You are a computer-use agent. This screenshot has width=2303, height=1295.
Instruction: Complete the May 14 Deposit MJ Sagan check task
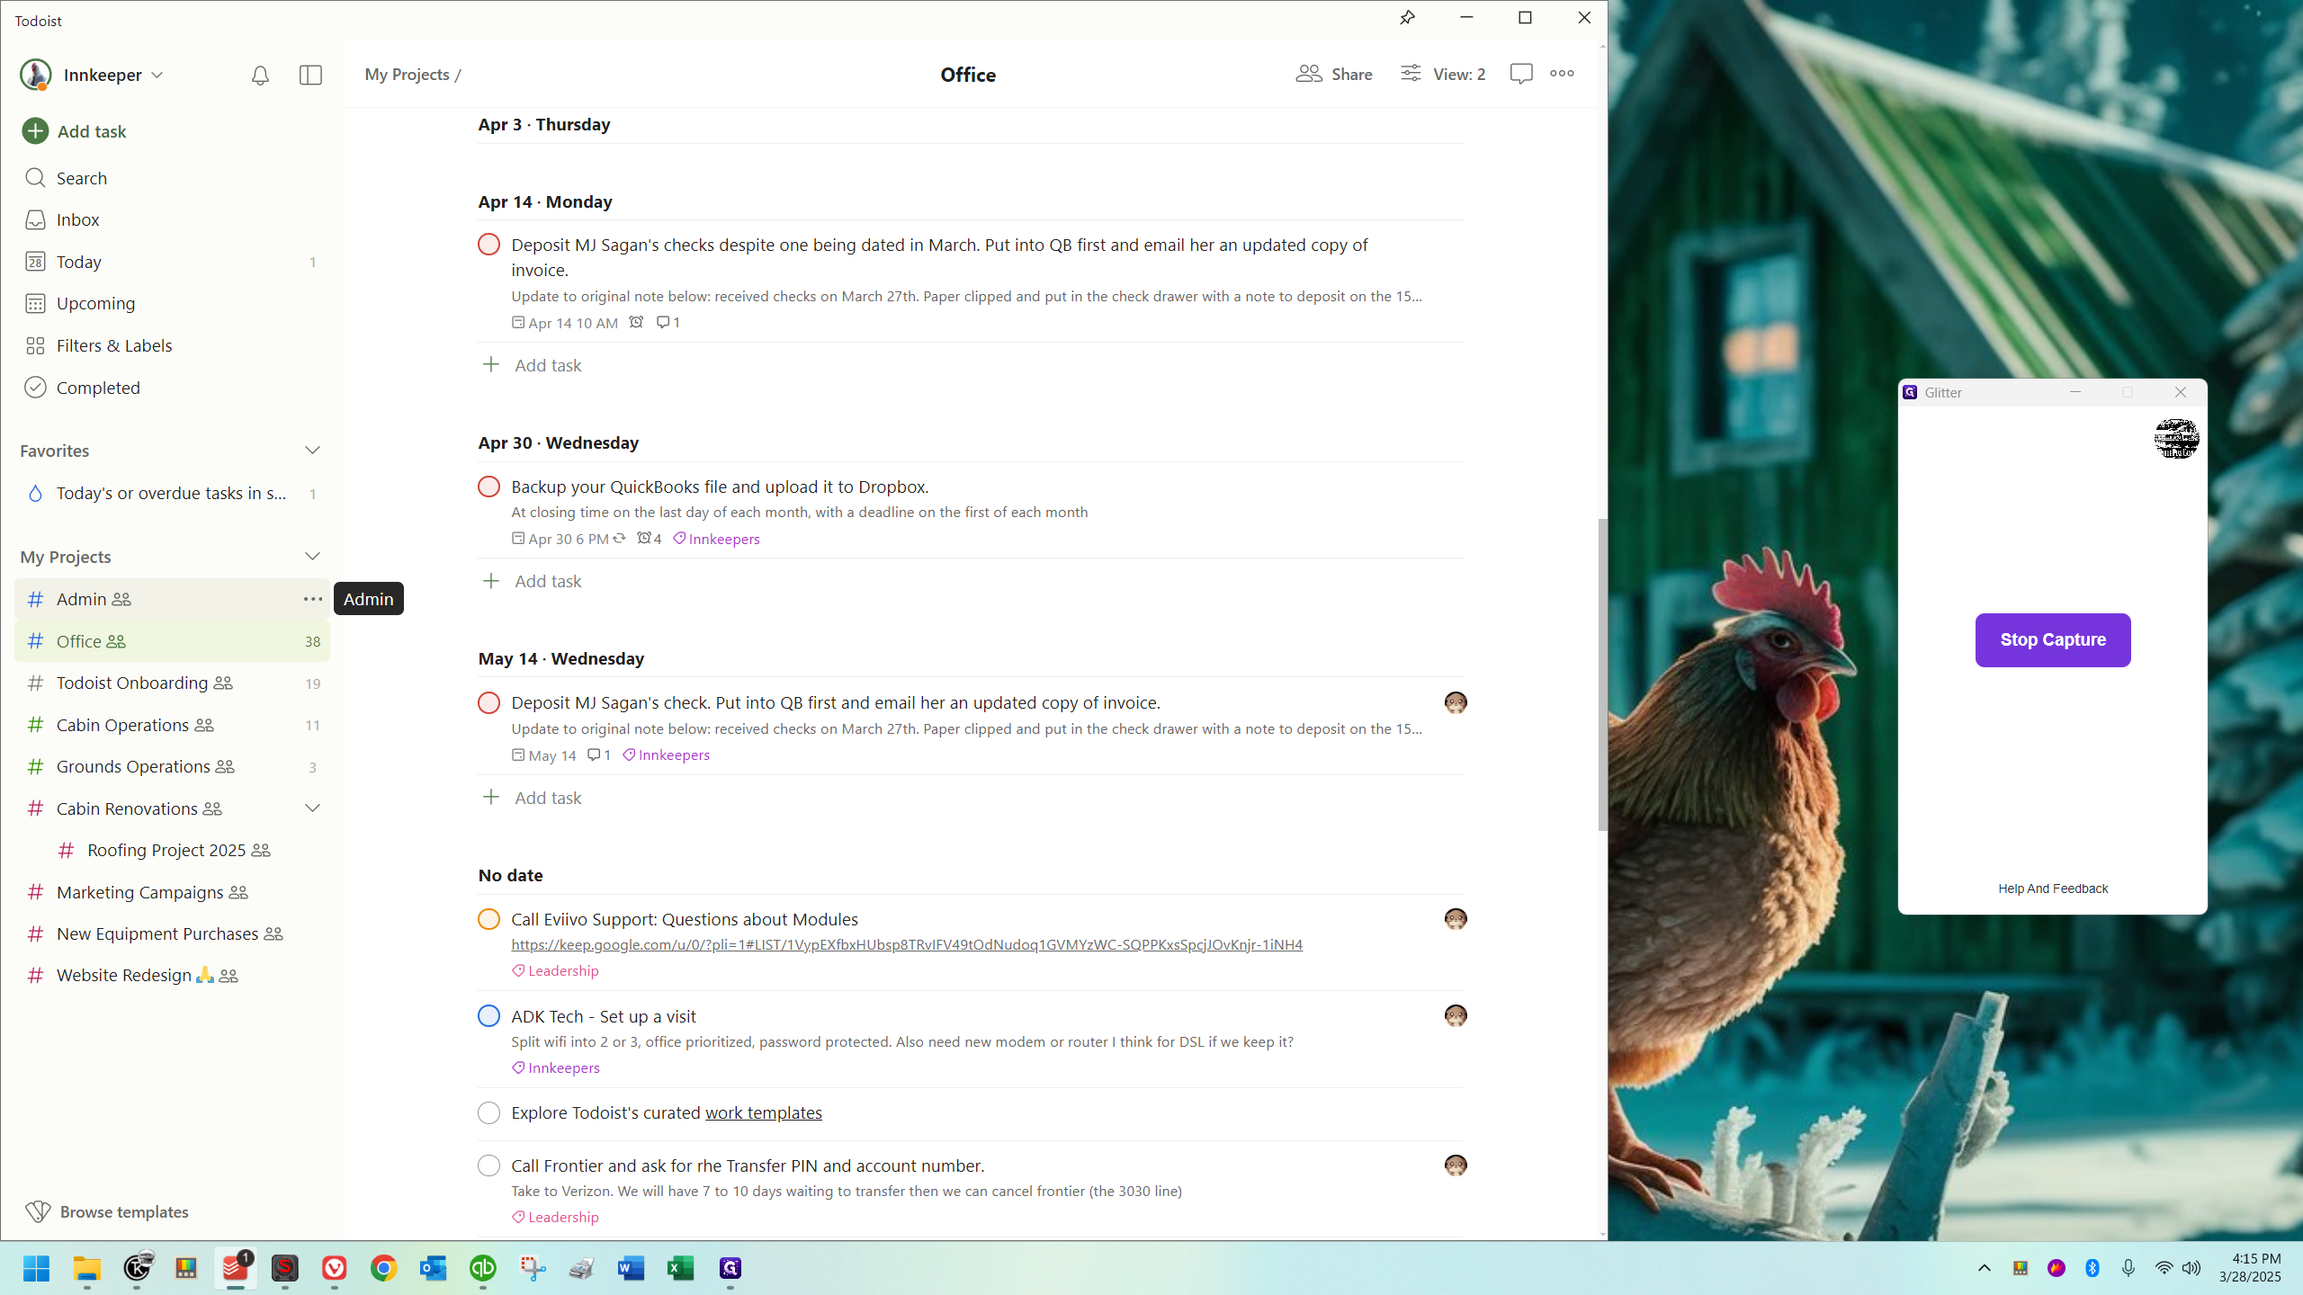click(x=488, y=702)
